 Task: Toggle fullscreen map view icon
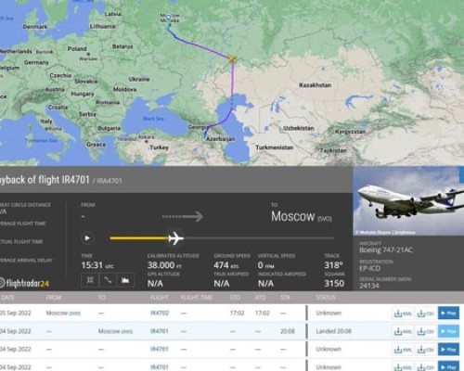90,280
